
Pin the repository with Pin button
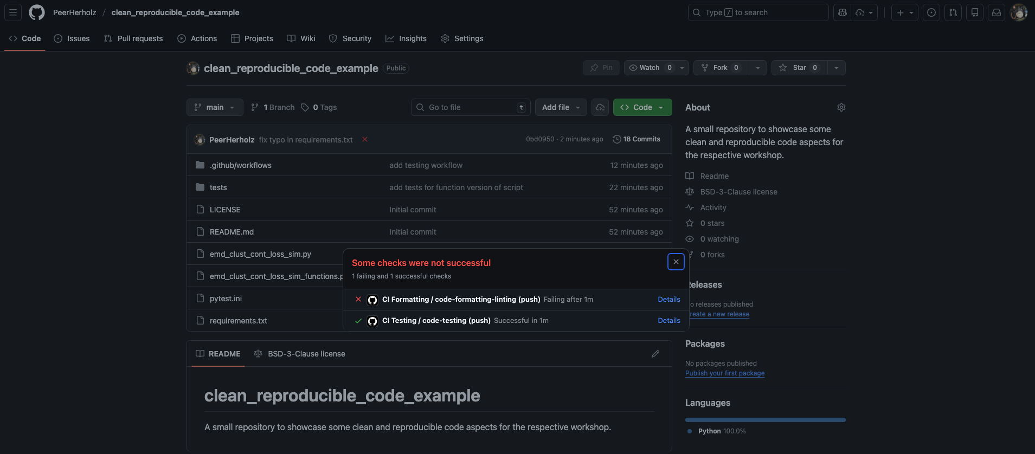click(x=601, y=68)
